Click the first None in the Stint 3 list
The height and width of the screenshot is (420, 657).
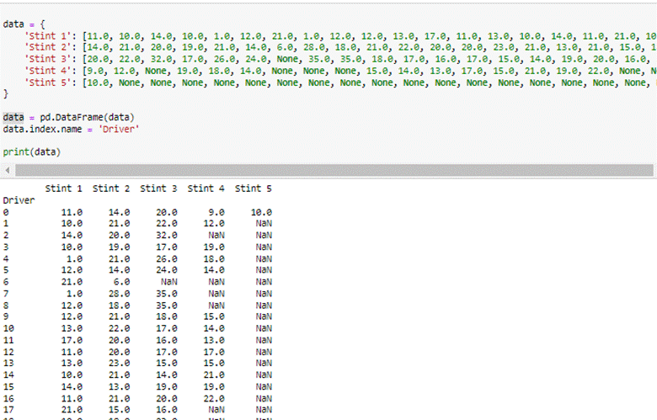287,60
